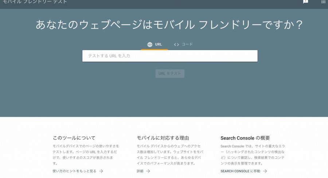Screen dimensions: 328x178
Task: Click the arrow after SEARCH CONSOLE に移動
Action: click(x=265, y=171)
